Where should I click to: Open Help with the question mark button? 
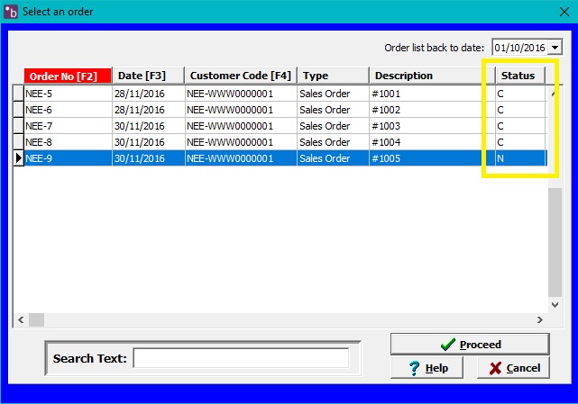(x=427, y=368)
